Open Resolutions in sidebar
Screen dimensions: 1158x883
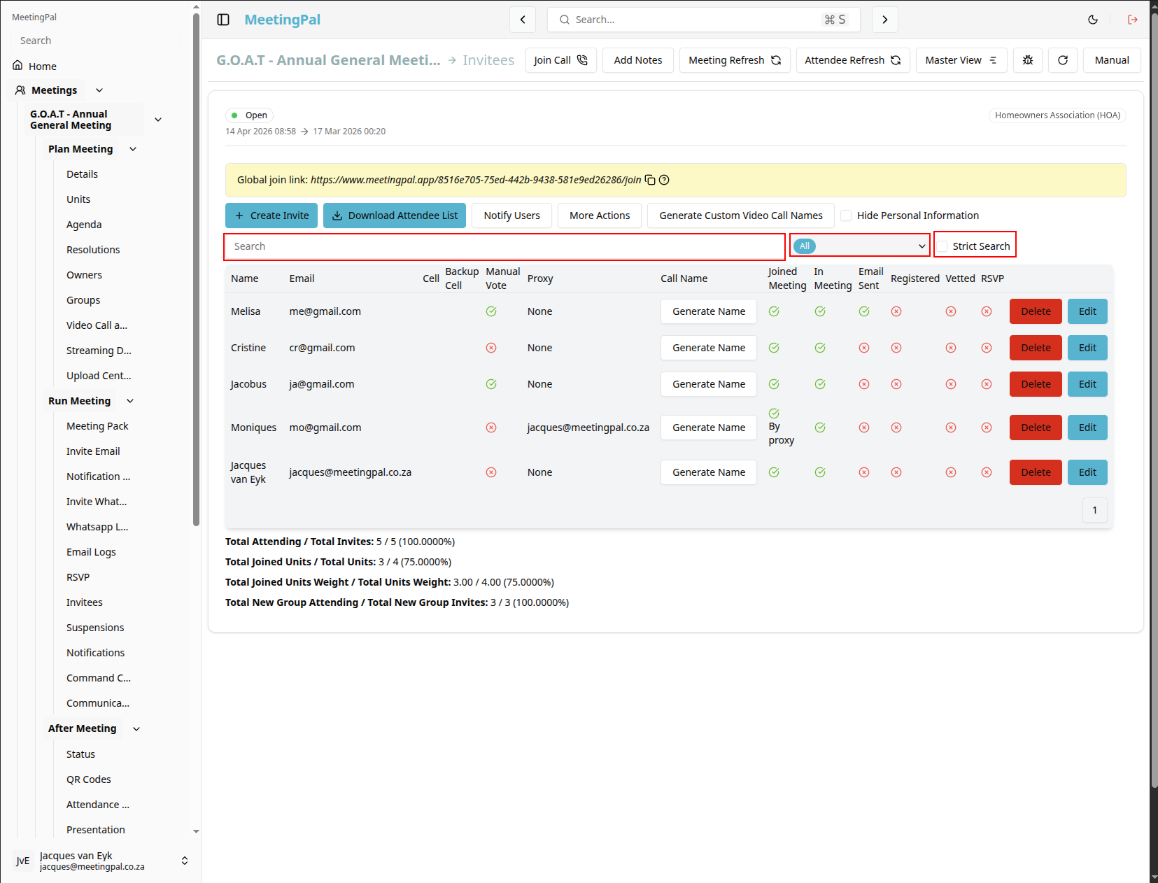pyautogui.click(x=93, y=250)
